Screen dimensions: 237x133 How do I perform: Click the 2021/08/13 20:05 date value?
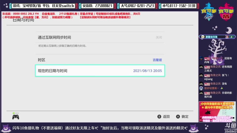(147, 71)
